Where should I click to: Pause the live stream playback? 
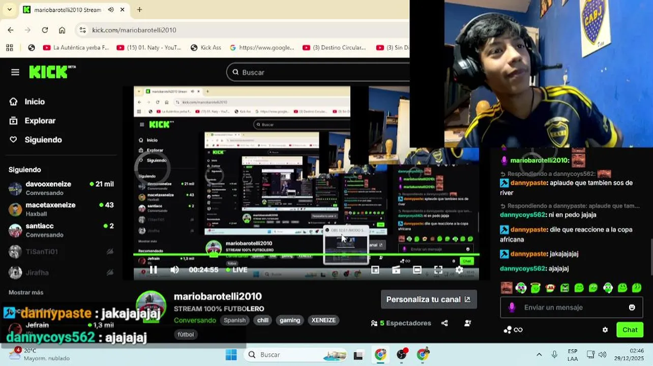click(x=153, y=270)
